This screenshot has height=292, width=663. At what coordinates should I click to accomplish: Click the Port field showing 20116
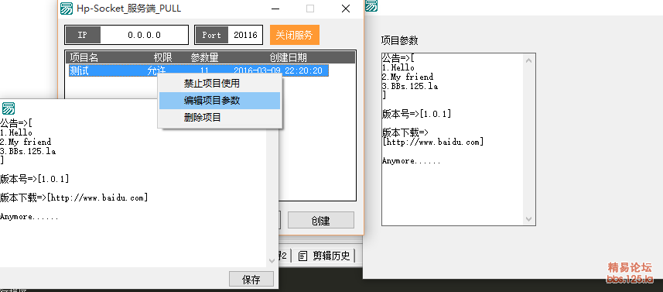245,35
